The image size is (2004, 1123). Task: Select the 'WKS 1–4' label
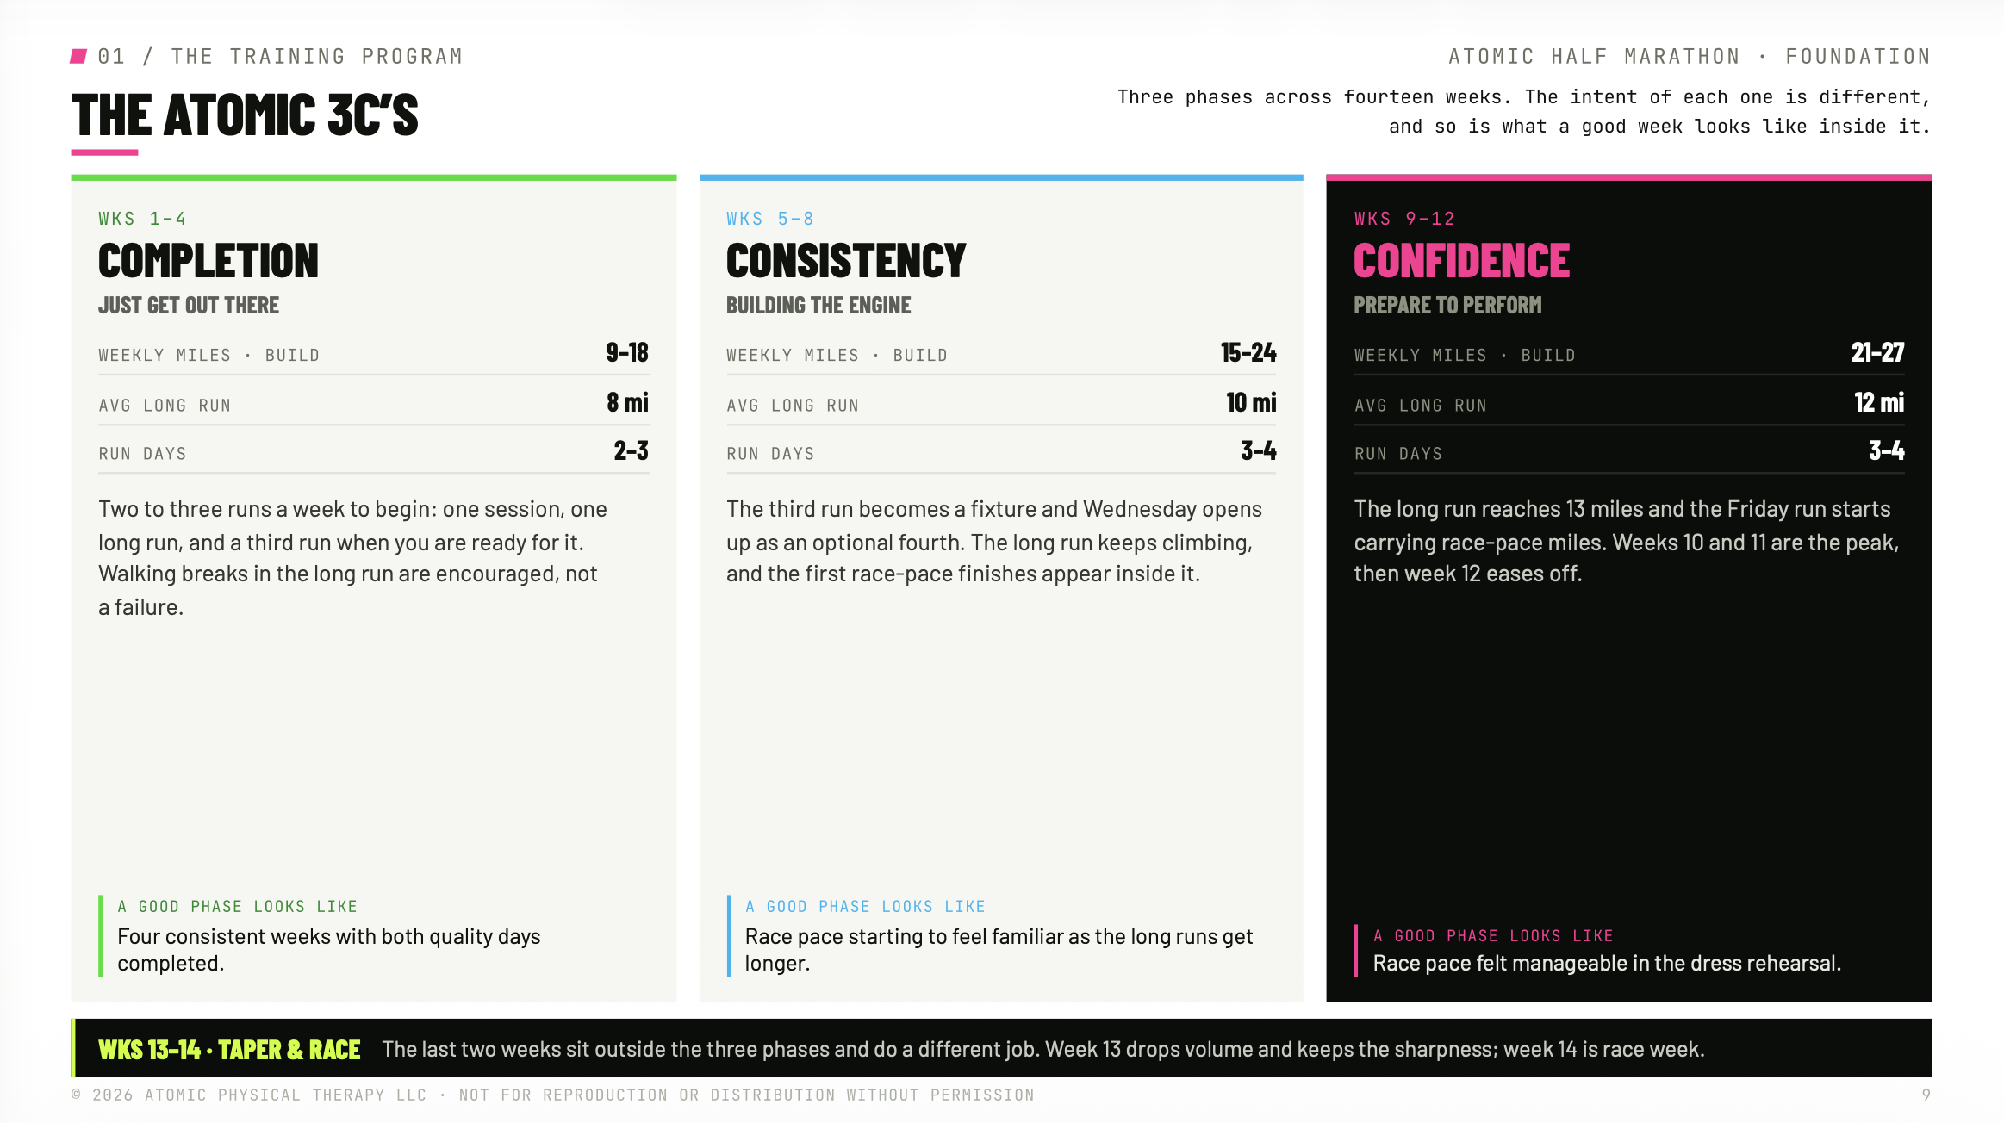tap(142, 219)
